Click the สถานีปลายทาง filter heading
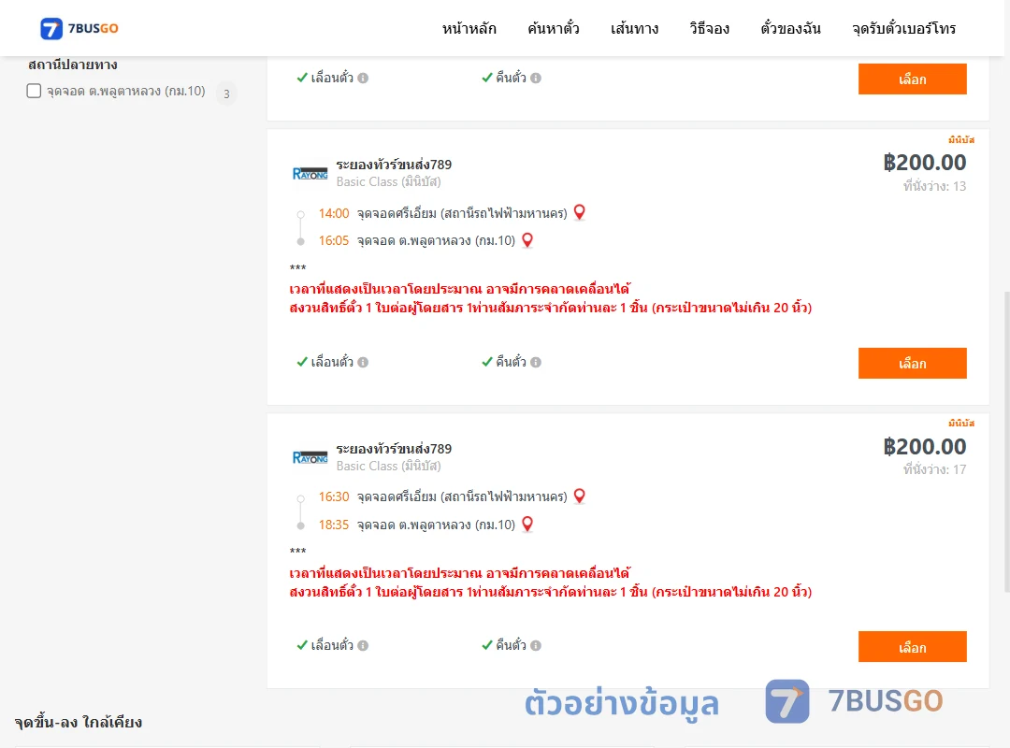This screenshot has width=1010, height=748. pyautogui.click(x=73, y=65)
